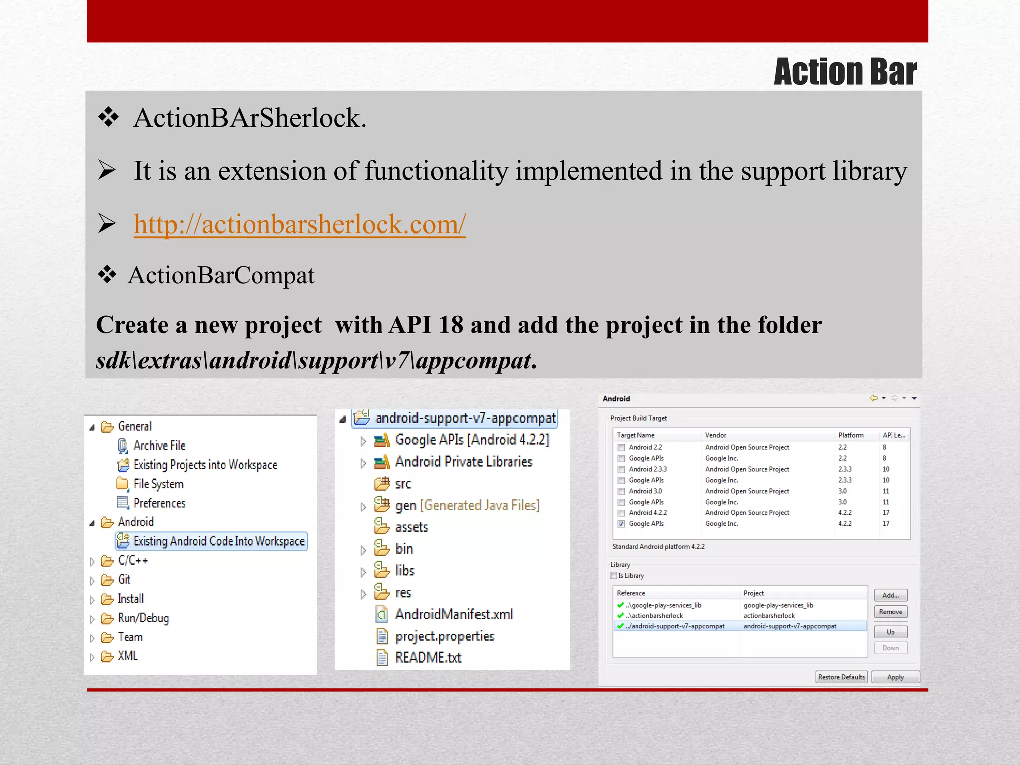This screenshot has width=1020, height=765.
Task: Click the Target Name column header
Action: coord(657,435)
